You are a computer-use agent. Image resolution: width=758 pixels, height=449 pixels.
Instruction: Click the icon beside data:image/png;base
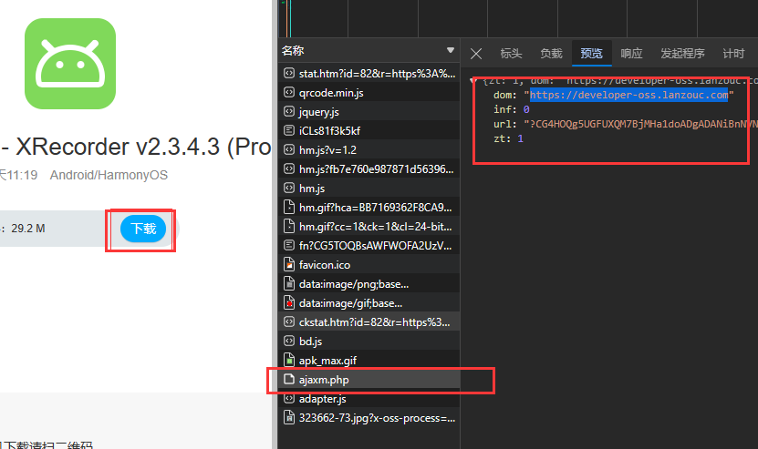(289, 283)
